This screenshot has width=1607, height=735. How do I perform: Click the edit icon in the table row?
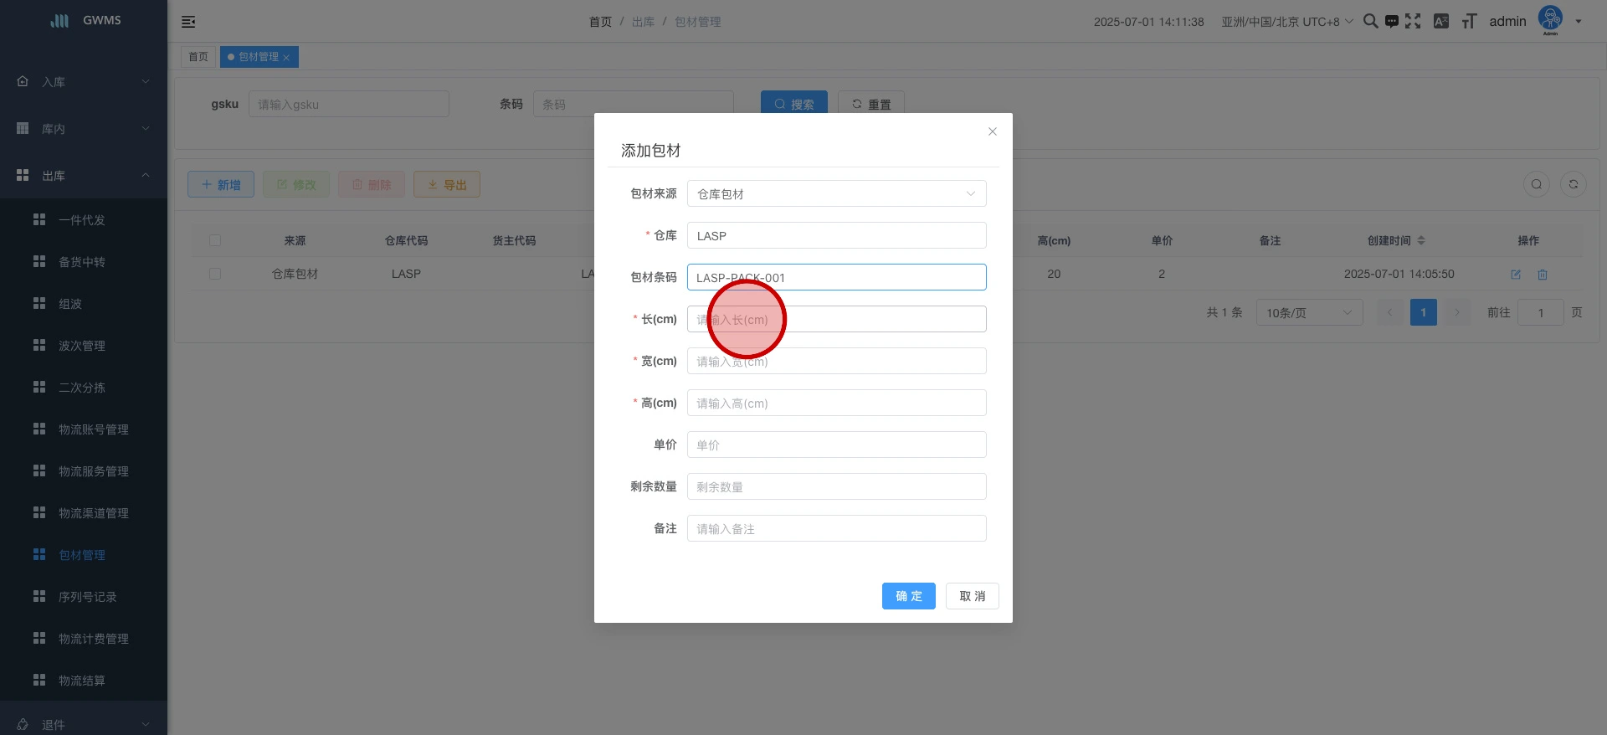tap(1515, 274)
